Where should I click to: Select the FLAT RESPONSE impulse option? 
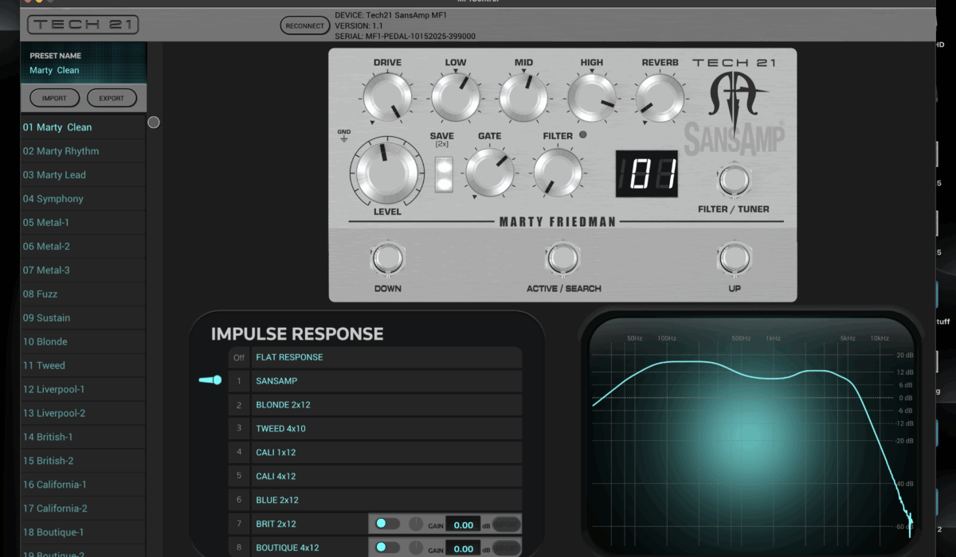(x=386, y=357)
